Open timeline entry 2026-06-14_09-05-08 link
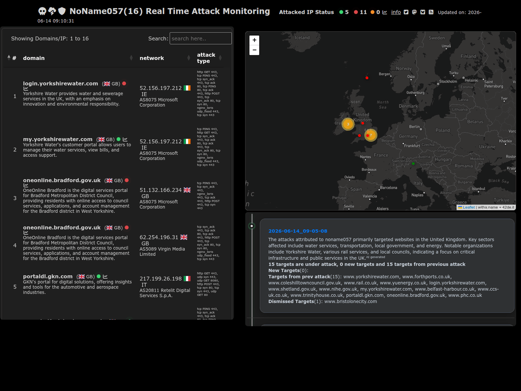Screen dimensions: 521x391 (x=298, y=231)
